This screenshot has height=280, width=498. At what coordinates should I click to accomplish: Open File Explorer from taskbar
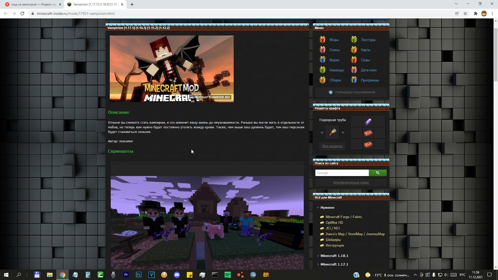(x=49, y=275)
